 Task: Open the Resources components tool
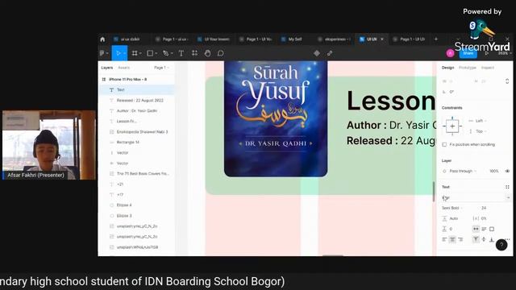pos(195,53)
